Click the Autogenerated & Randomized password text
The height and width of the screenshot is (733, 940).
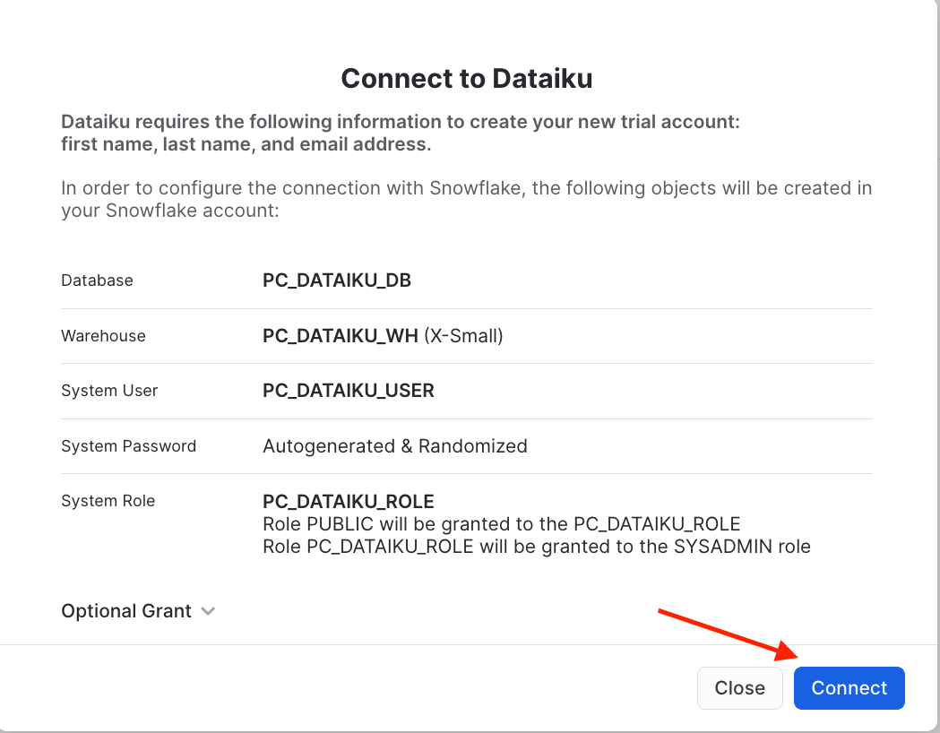[x=394, y=446]
